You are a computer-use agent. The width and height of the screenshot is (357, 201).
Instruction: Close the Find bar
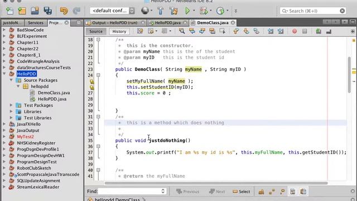click(x=353, y=191)
